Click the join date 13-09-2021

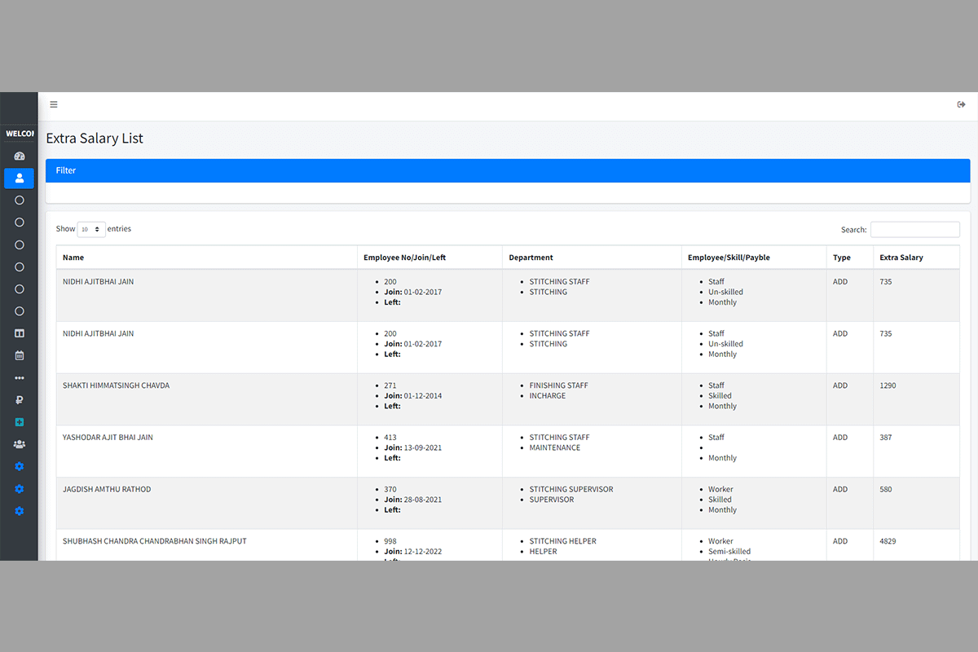tap(423, 448)
